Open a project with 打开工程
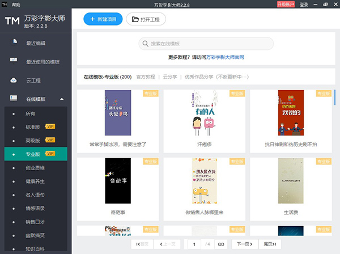This screenshot has width=340, height=254. tap(146, 19)
